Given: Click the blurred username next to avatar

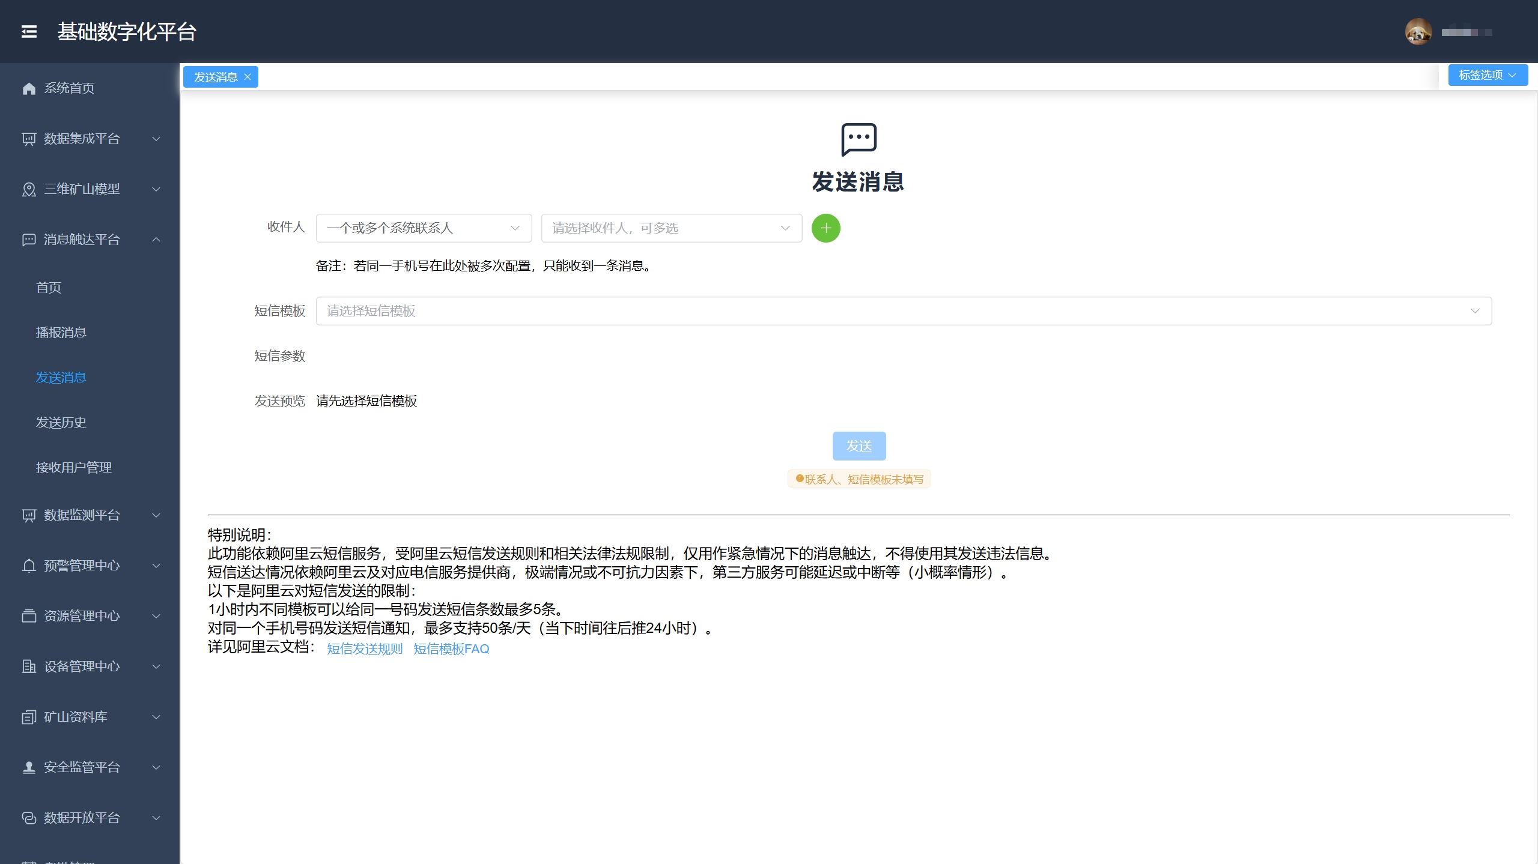Looking at the screenshot, I should point(1467,32).
